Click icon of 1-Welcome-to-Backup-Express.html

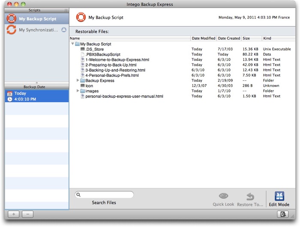pos(82,60)
